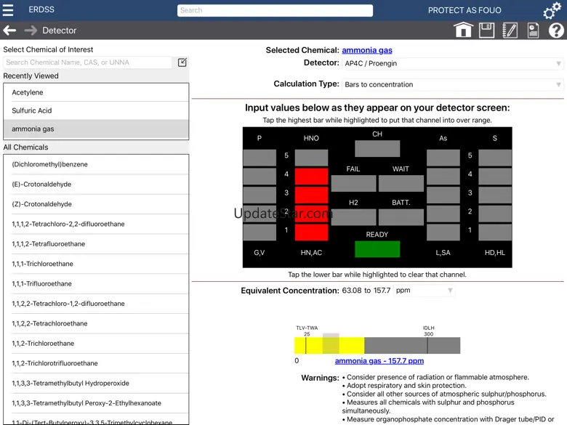This screenshot has width=567, height=425.
Task: Select 1,1,1-Trifluoroethane
Action: click(96, 283)
